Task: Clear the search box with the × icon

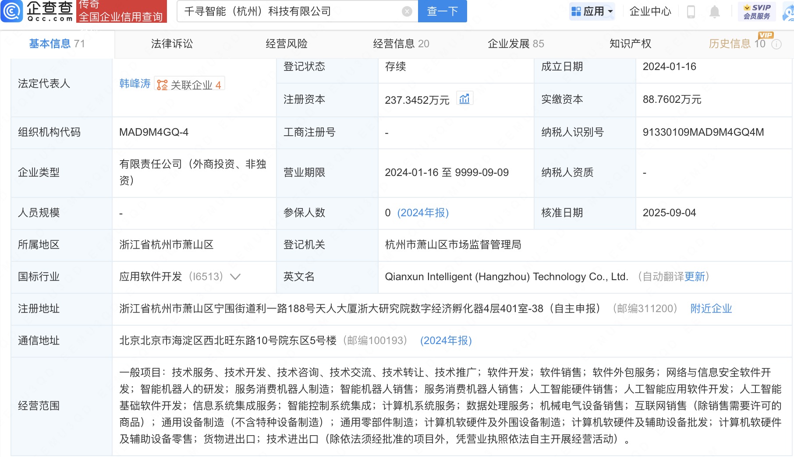Action: (406, 11)
